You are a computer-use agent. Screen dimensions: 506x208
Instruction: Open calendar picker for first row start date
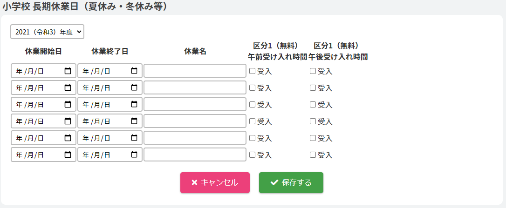[x=68, y=71]
